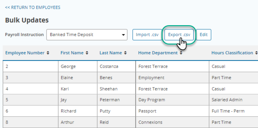Select the Employment department cell
The width and height of the screenshot is (258, 128).
172,77
